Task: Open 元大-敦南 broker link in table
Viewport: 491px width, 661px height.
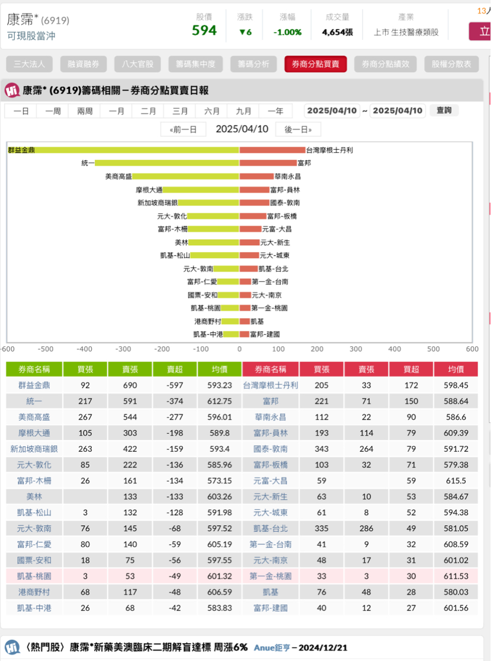Action: [x=34, y=528]
